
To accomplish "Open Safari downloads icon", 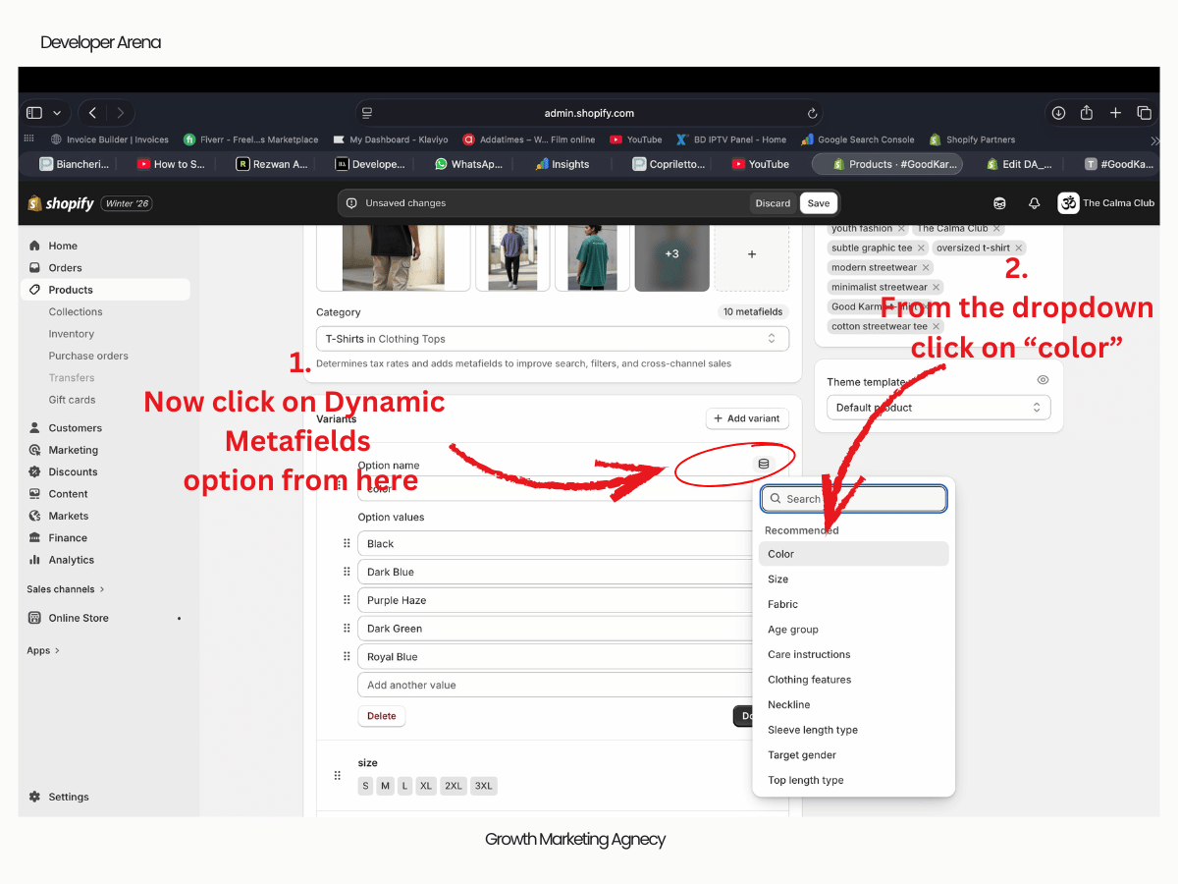I will tap(1058, 113).
